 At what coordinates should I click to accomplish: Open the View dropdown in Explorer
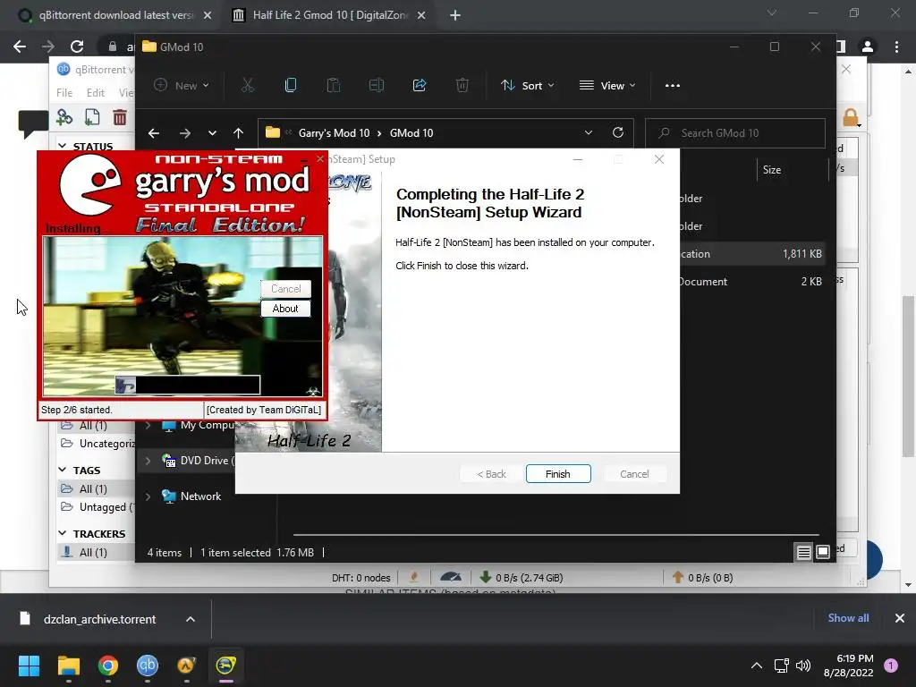[607, 85]
